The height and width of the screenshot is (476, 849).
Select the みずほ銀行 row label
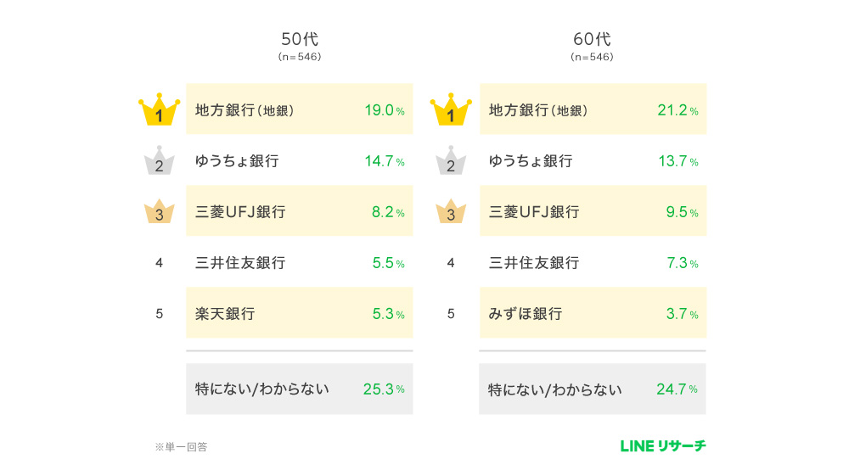(526, 314)
